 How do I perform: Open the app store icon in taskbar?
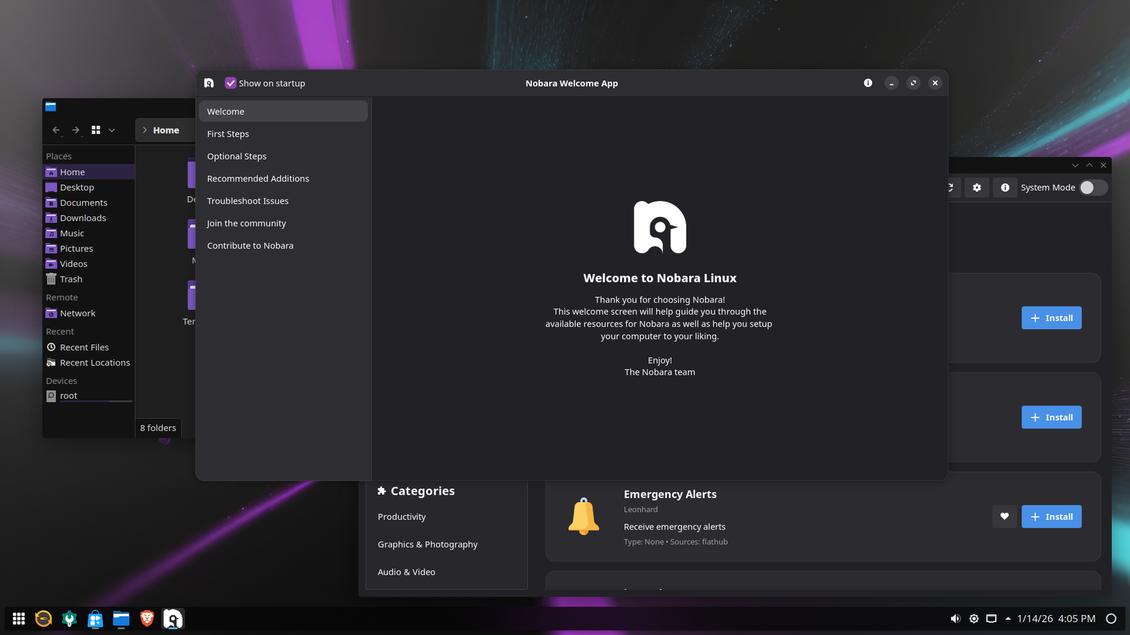(95, 618)
